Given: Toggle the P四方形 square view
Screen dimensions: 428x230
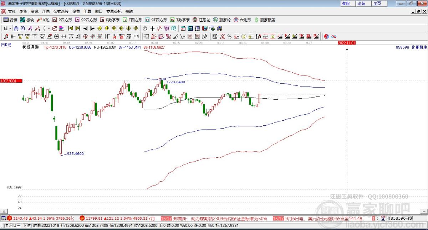Looking at the screenshot, I should [x=62, y=20].
